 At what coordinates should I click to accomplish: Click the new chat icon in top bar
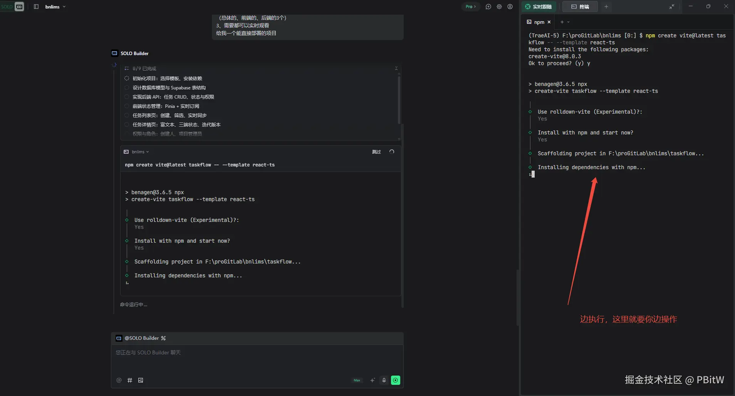coord(488,7)
